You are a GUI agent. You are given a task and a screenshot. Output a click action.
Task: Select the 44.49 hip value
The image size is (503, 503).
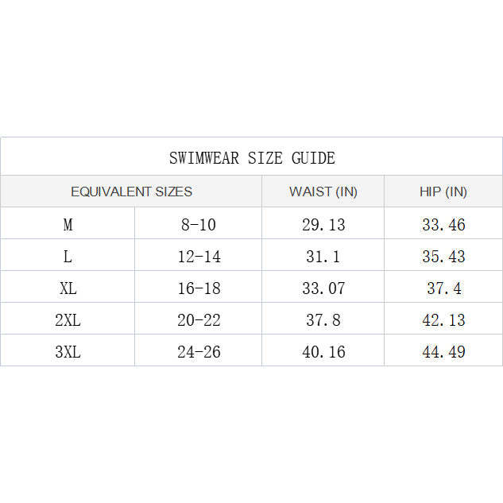pos(443,352)
